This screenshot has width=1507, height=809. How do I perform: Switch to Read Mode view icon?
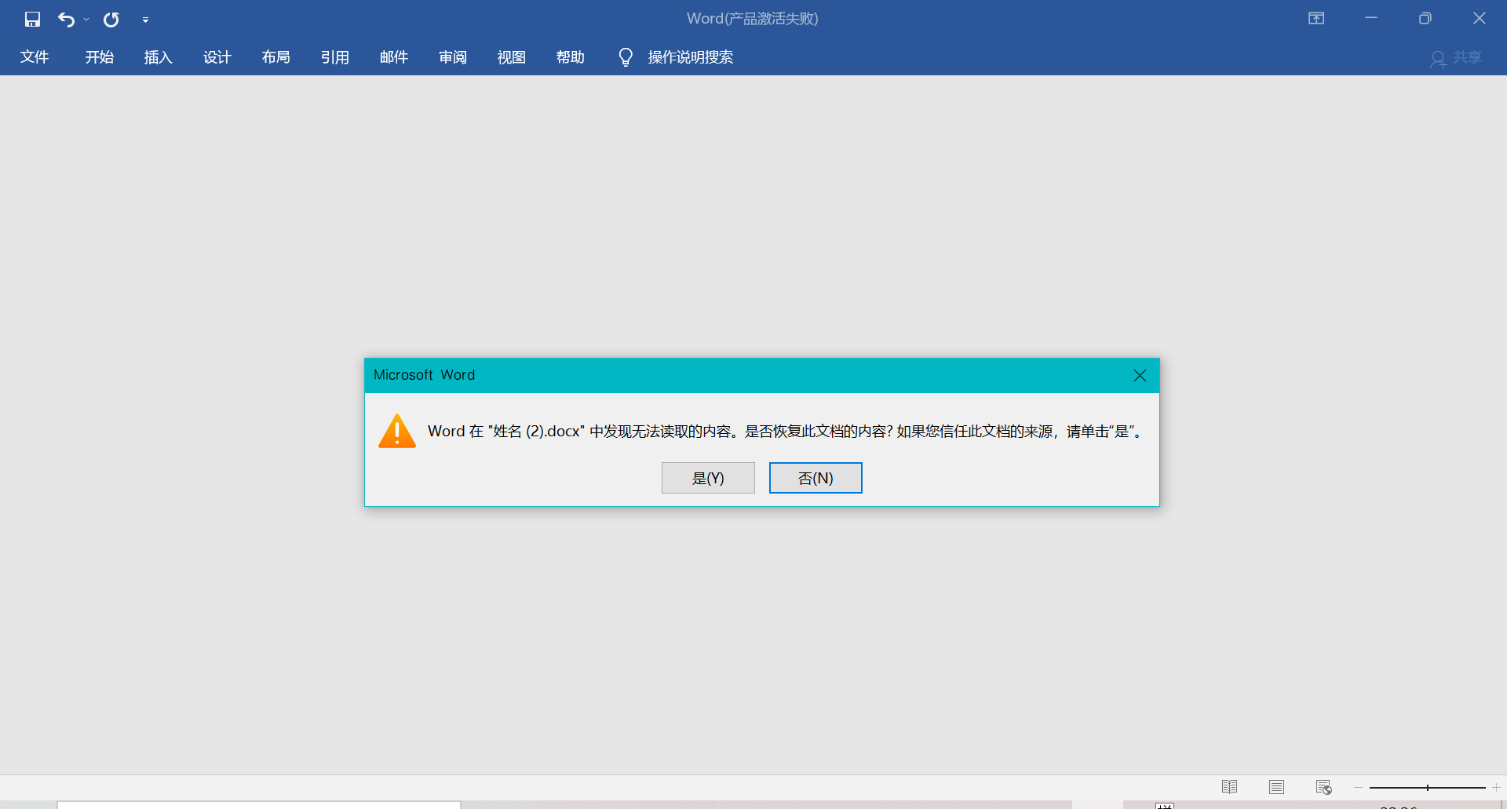(1230, 787)
